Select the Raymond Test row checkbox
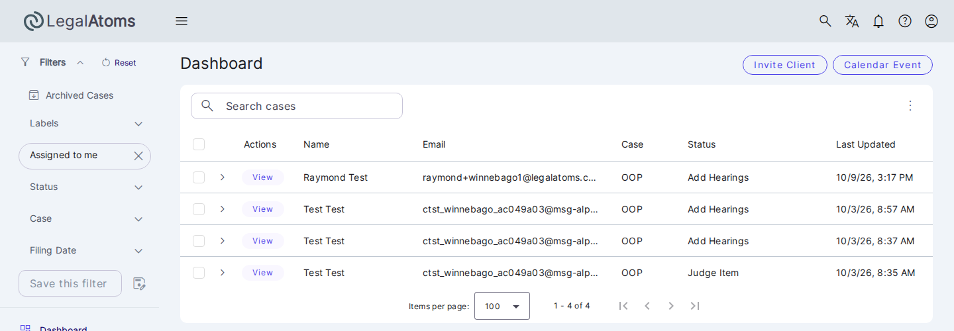The height and width of the screenshot is (331, 954). pyautogui.click(x=199, y=177)
